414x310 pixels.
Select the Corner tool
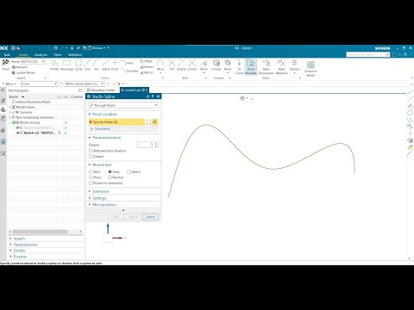click(x=192, y=65)
